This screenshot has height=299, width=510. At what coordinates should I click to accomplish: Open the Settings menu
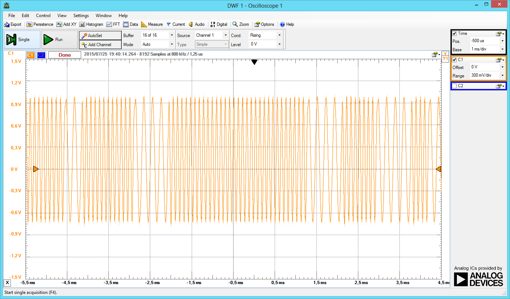[81, 15]
